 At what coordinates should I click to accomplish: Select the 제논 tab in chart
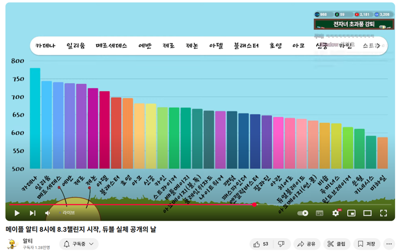[192, 46]
